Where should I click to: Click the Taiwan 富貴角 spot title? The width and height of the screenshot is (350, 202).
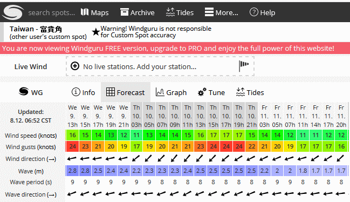[36, 29]
